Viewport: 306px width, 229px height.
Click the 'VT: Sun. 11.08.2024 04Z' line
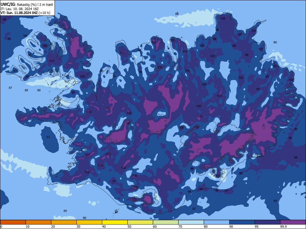click(19, 13)
